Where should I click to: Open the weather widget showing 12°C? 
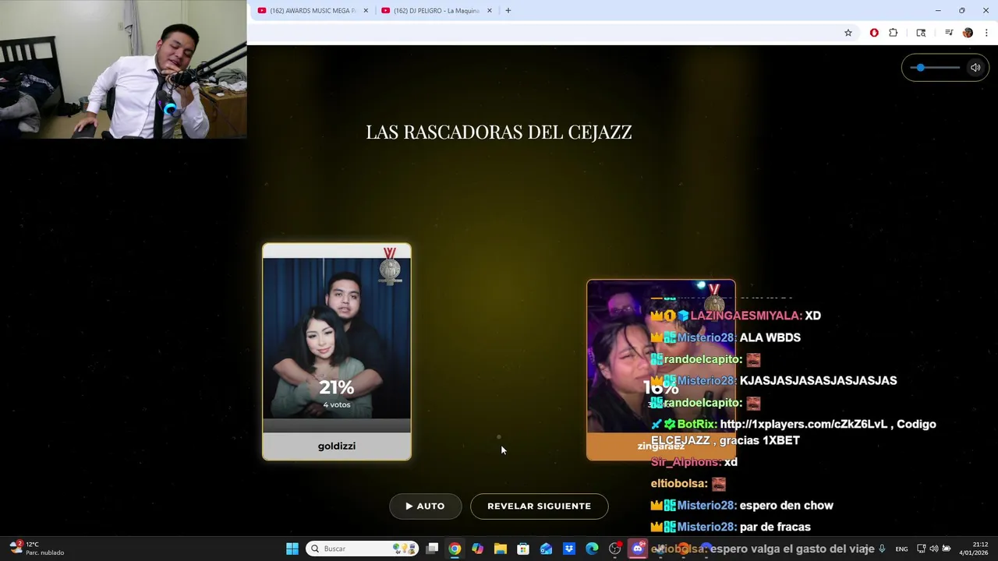point(37,549)
